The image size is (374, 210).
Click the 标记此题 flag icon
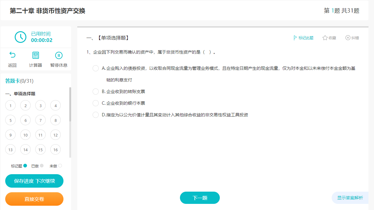(295, 38)
